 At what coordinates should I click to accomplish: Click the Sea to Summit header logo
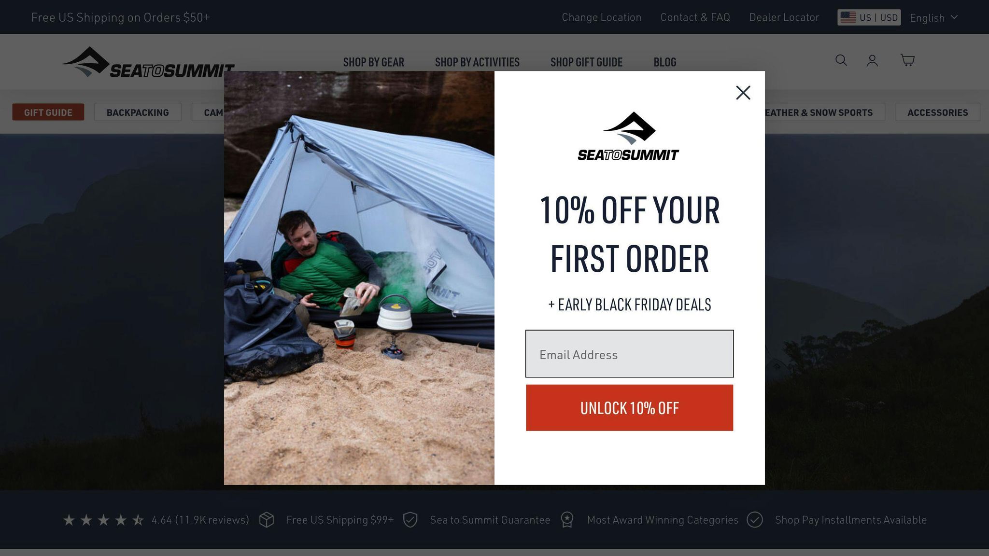pyautogui.click(x=148, y=62)
